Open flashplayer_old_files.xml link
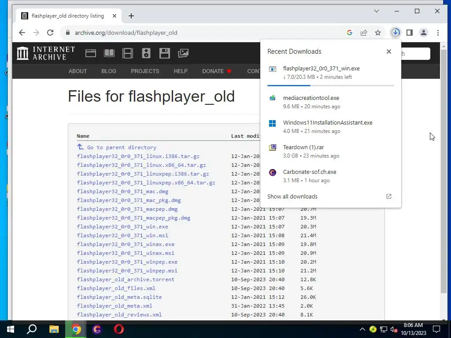 pyautogui.click(x=116, y=288)
